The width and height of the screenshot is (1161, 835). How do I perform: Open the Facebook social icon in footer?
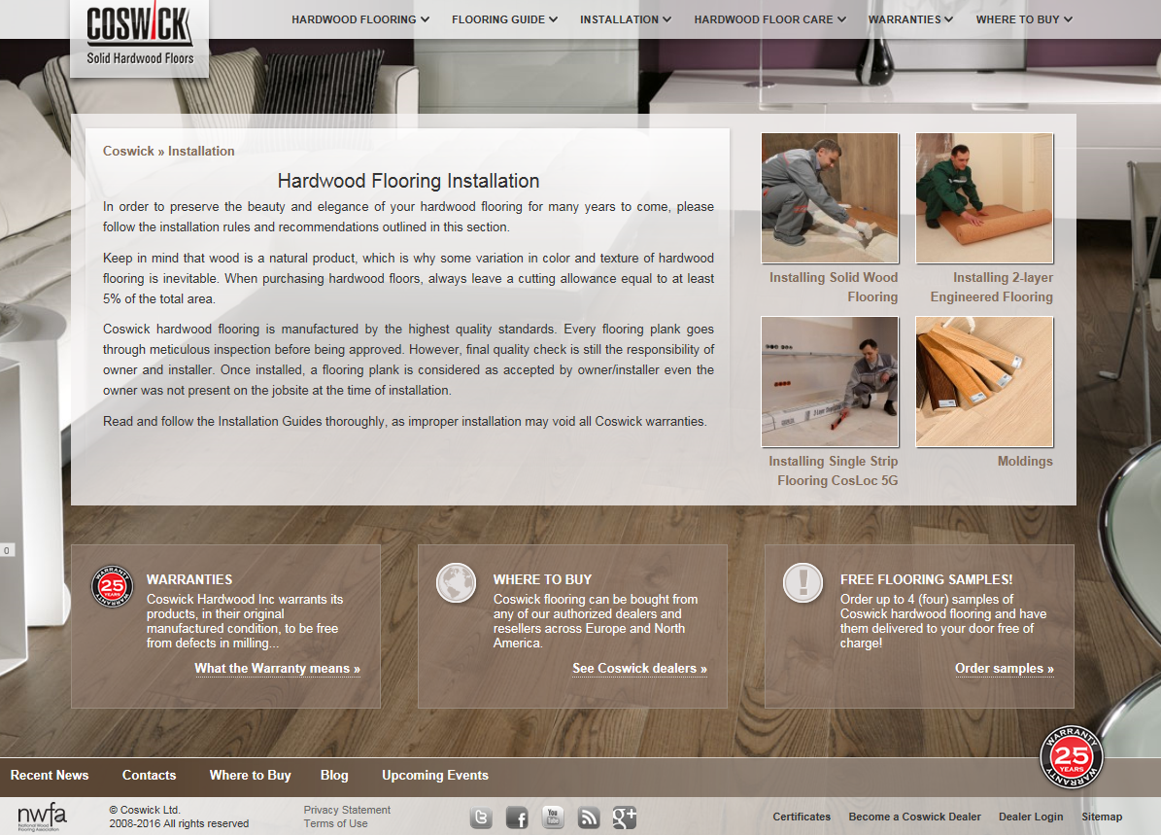tap(517, 818)
